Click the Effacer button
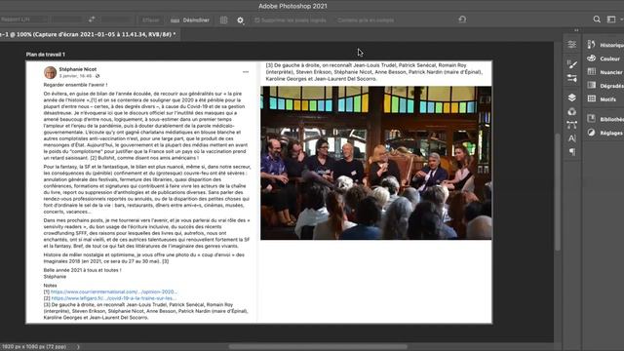The image size is (624, 351). [x=151, y=19]
